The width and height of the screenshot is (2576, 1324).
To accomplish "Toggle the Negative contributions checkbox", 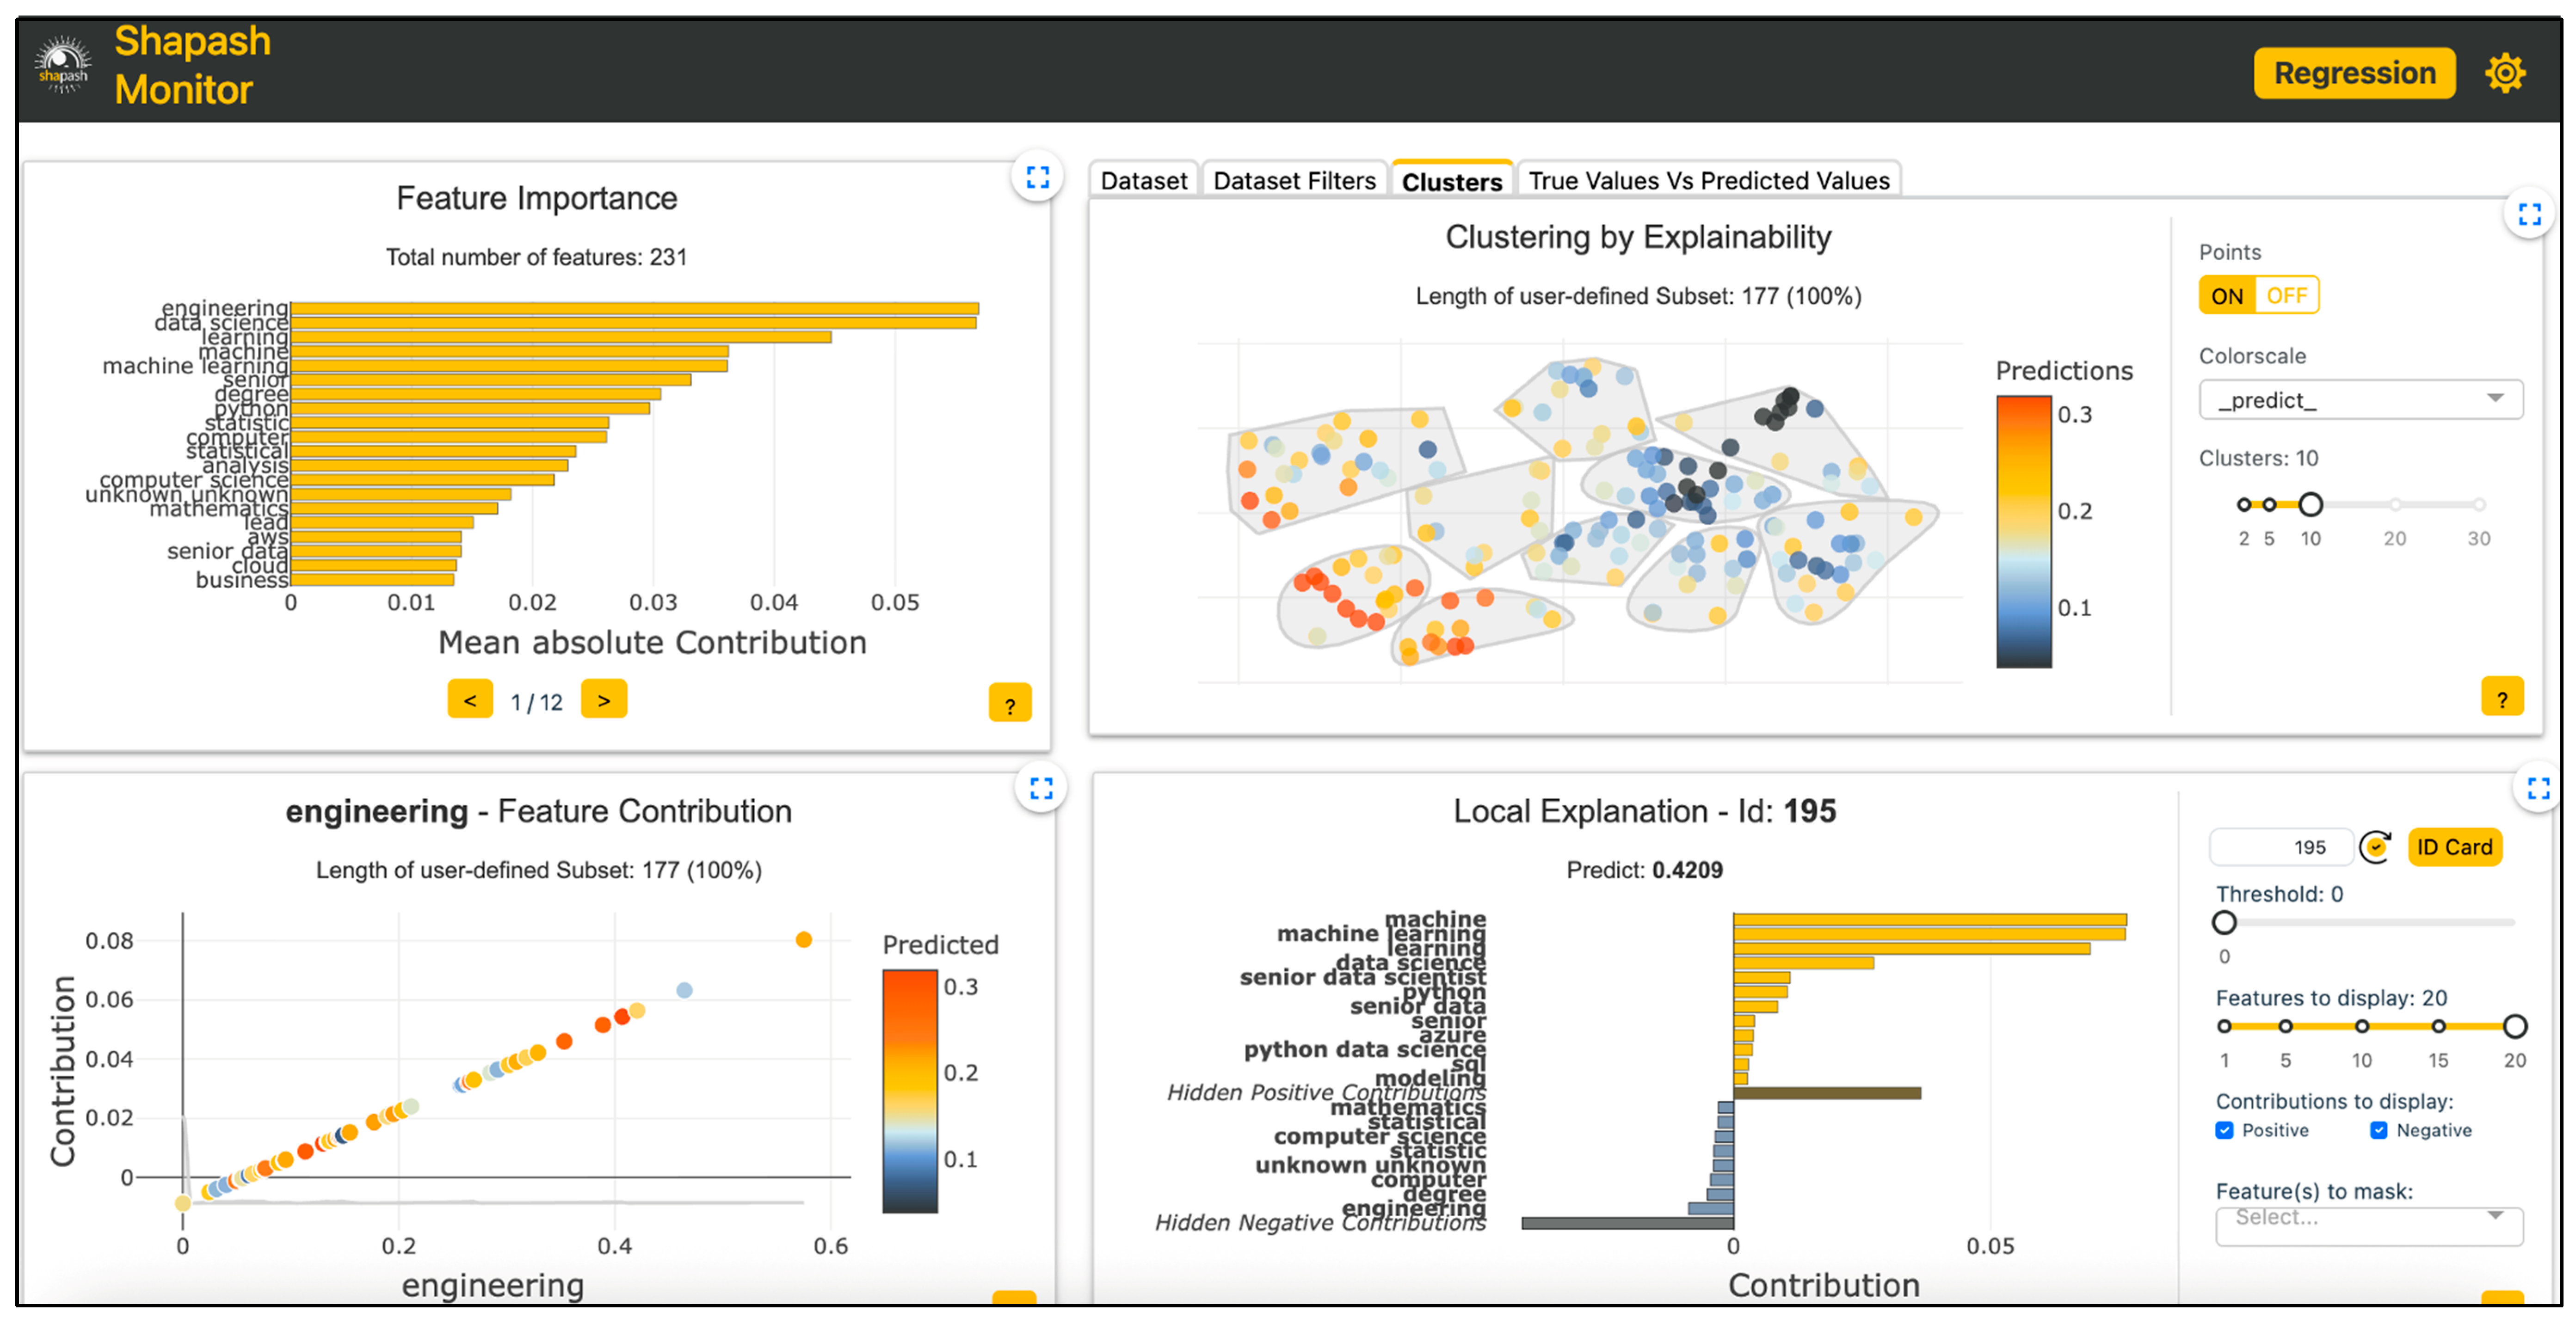I will 2379,1130.
